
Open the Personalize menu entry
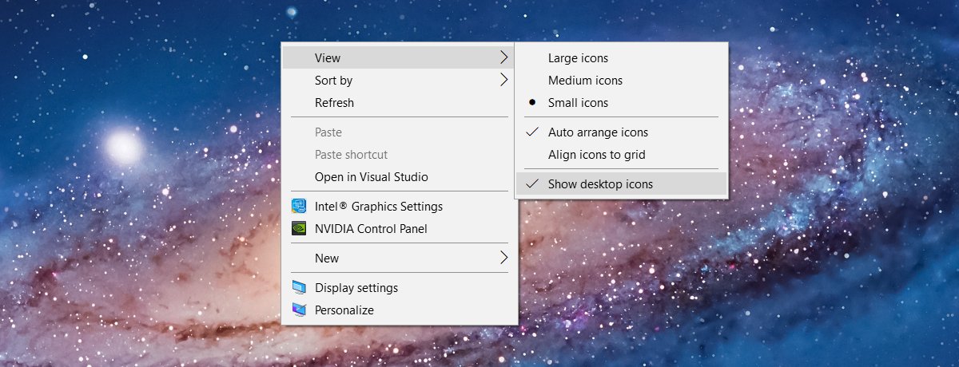(400, 310)
